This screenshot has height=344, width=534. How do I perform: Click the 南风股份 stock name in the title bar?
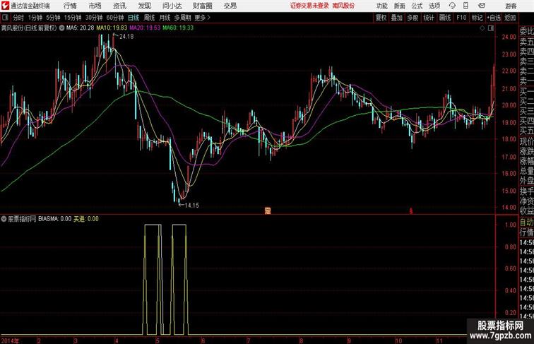[343, 6]
